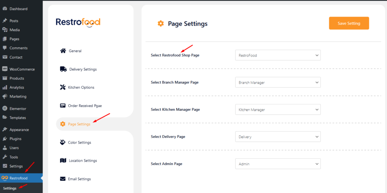The image size is (387, 193).
Task: Open Dashboard in WordPress menu
Action: pyautogui.click(x=19, y=9)
